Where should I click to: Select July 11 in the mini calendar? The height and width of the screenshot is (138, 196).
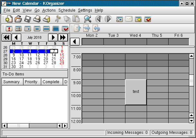pos(30,55)
